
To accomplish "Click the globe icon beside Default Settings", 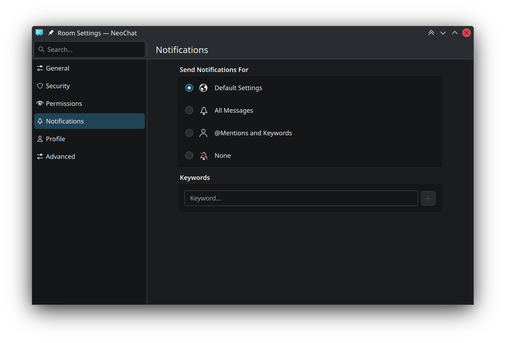I will (203, 88).
